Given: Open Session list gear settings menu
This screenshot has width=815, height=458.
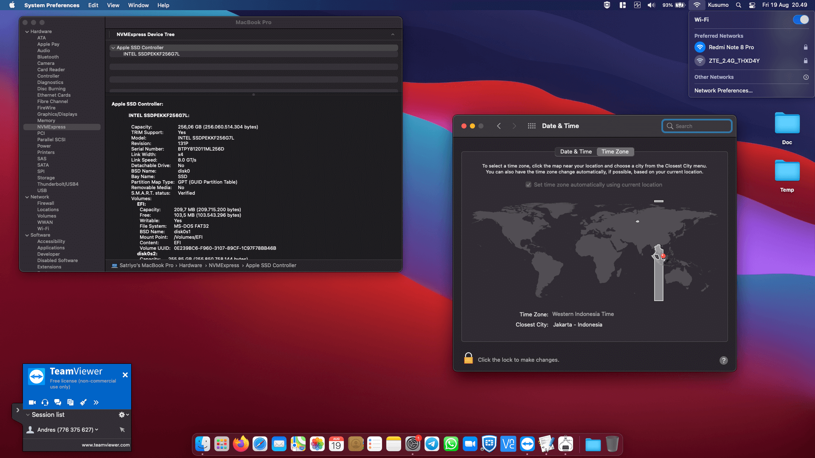Looking at the screenshot, I should 124,415.
